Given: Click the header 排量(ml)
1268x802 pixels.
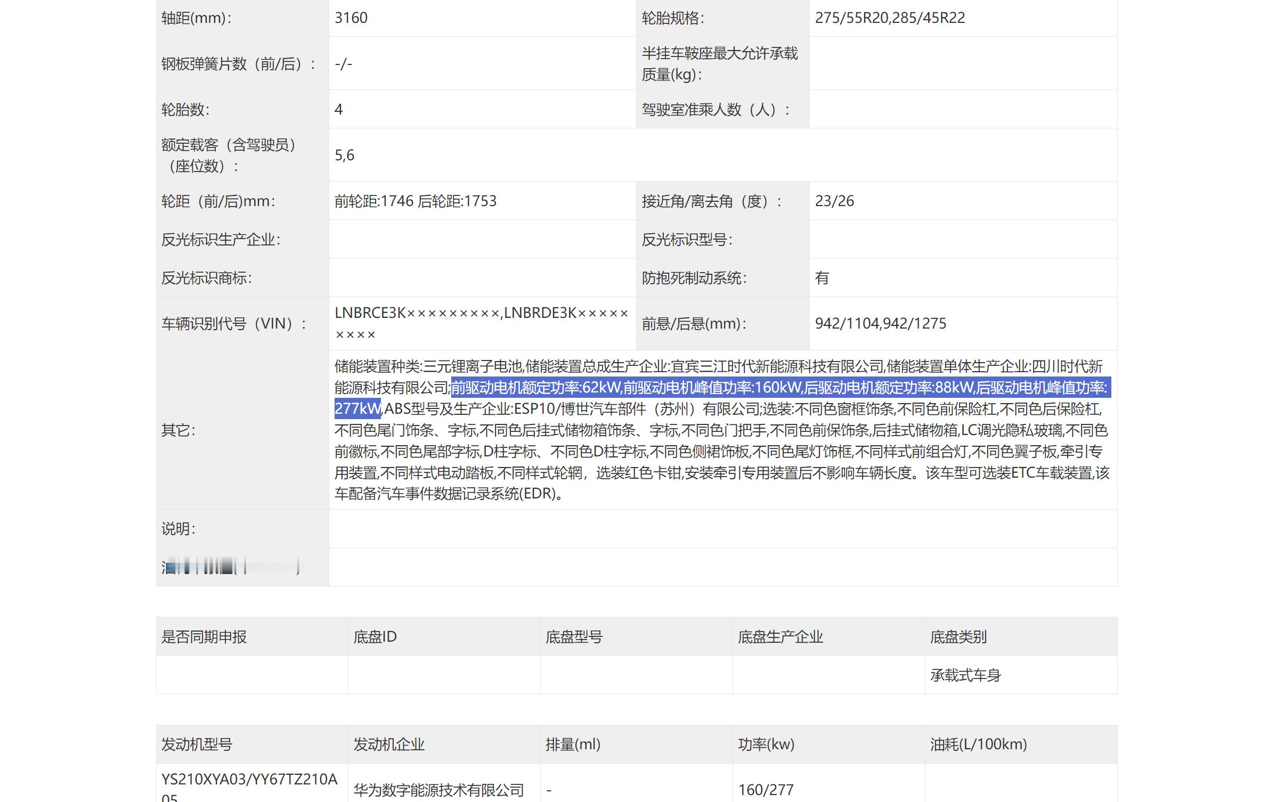Looking at the screenshot, I should 573,744.
